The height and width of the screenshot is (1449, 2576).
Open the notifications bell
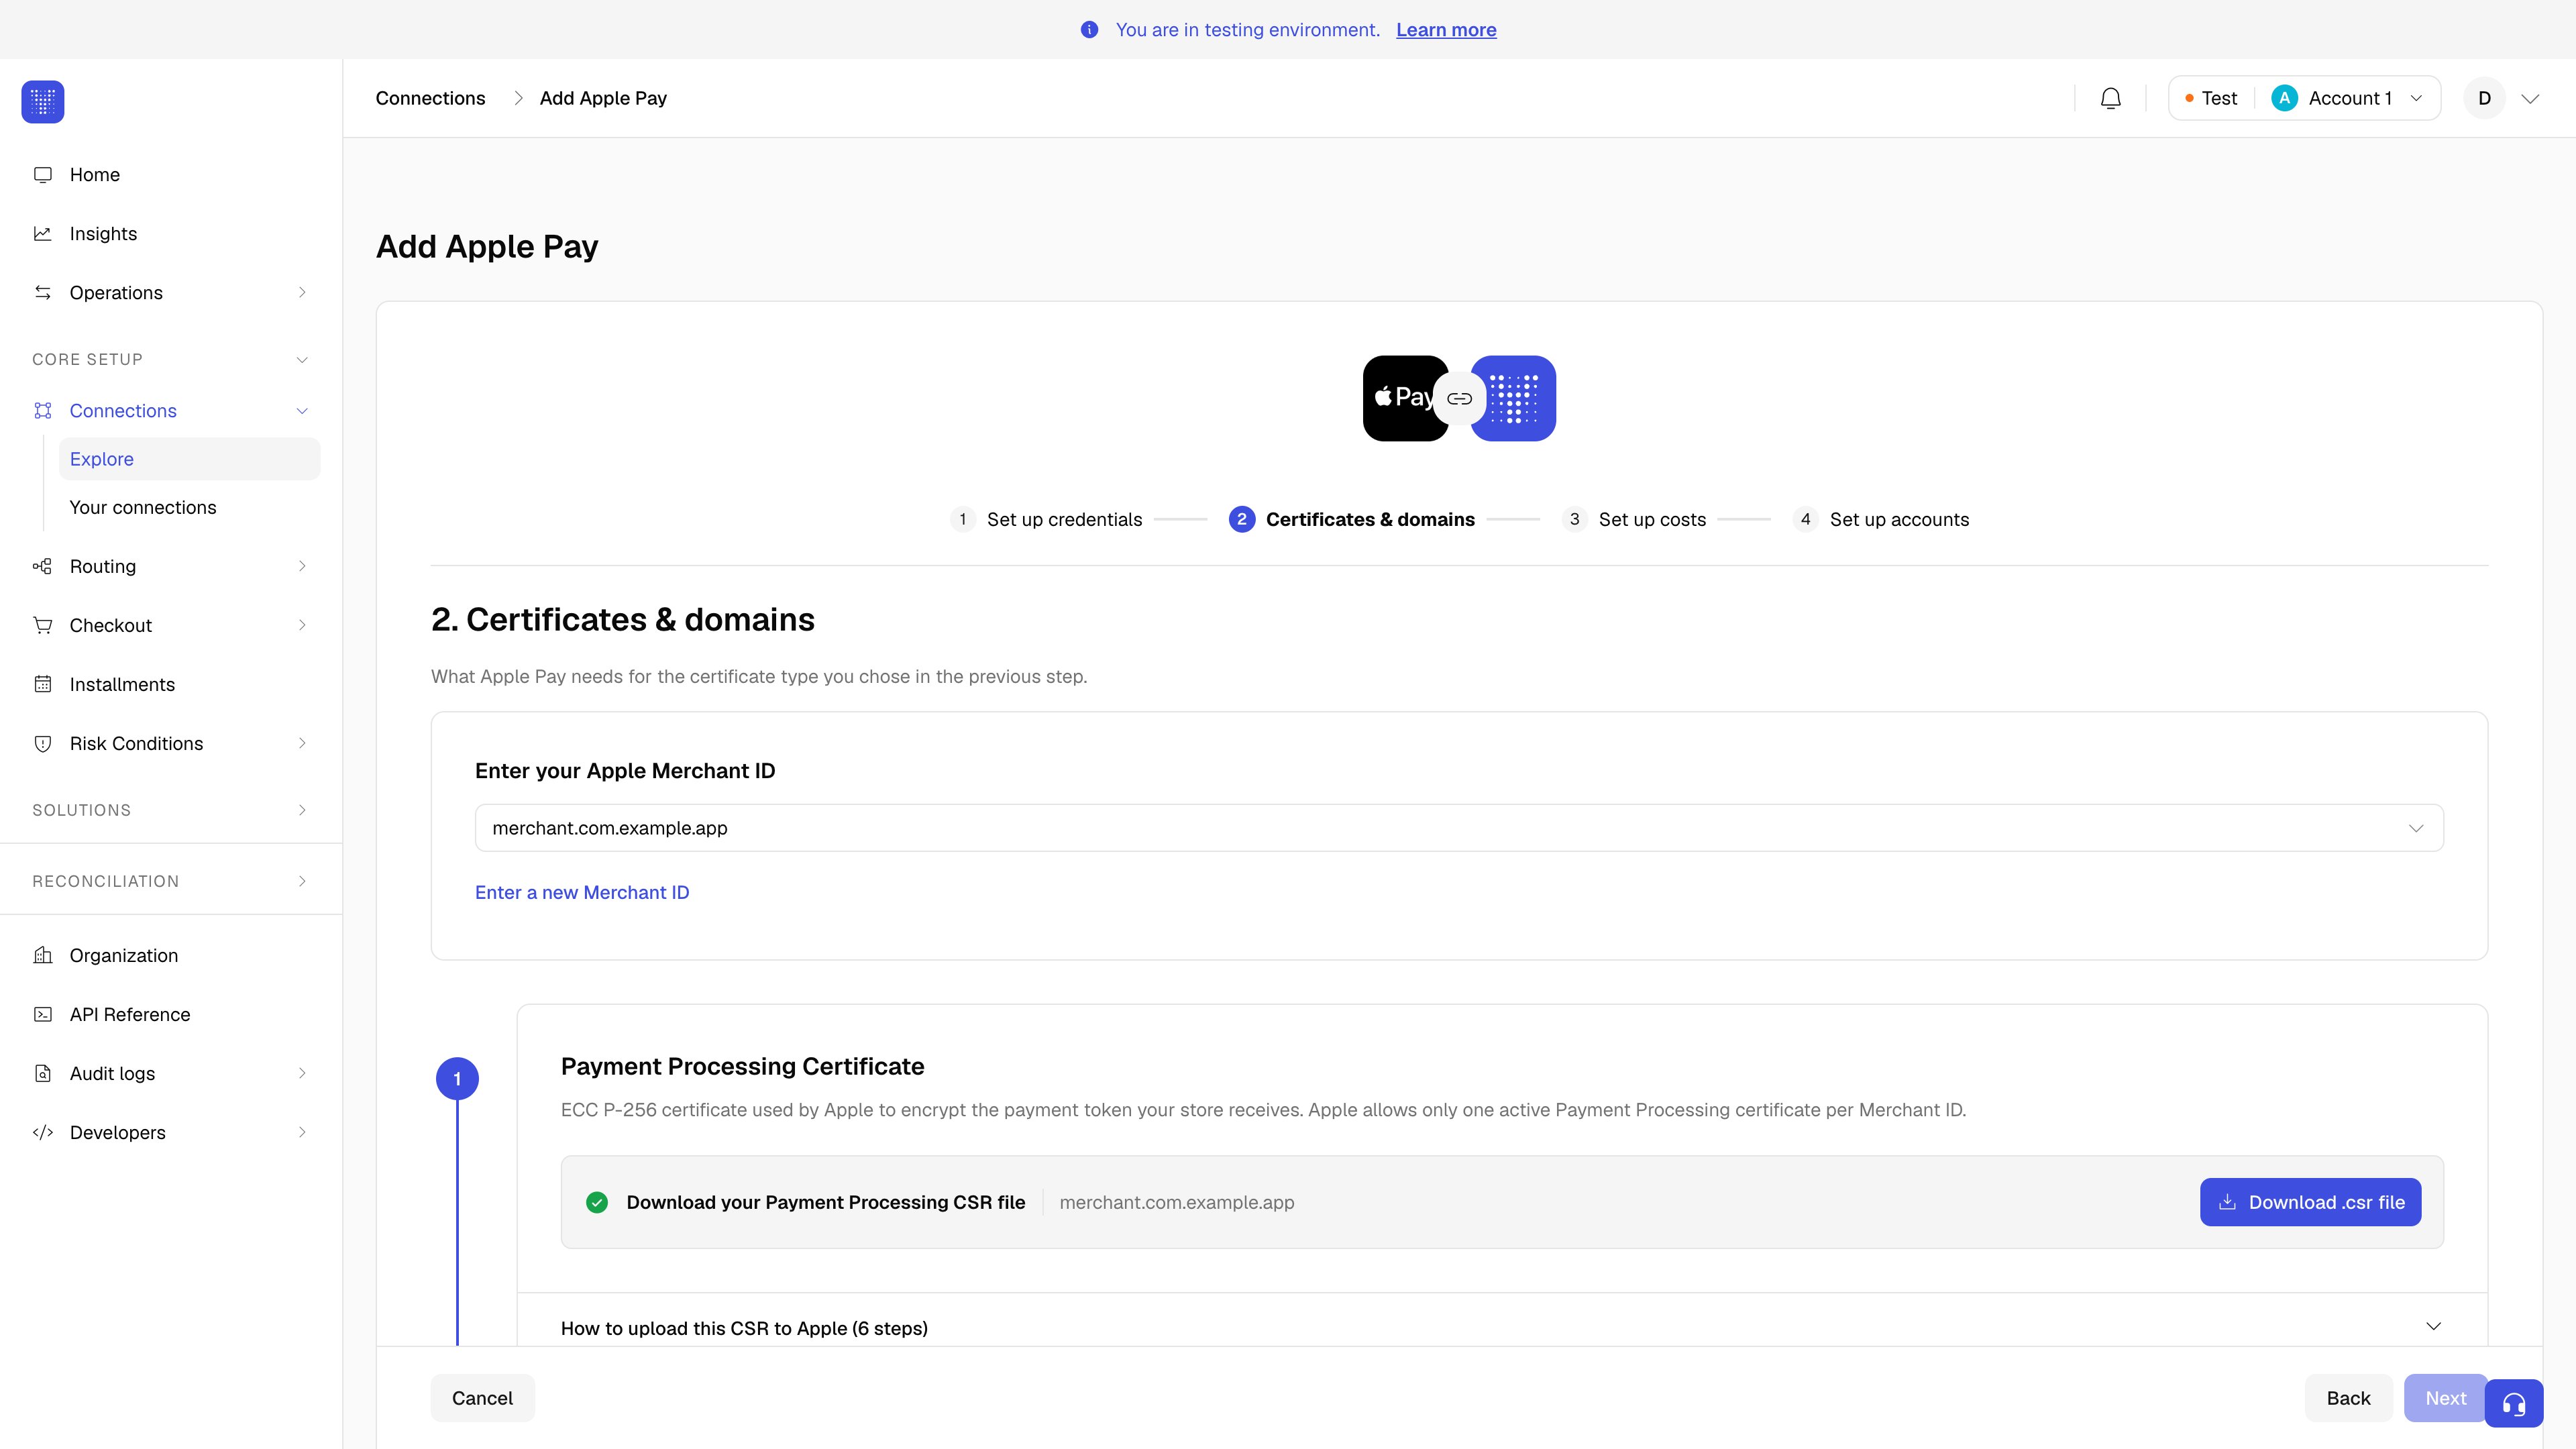tap(2110, 98)
